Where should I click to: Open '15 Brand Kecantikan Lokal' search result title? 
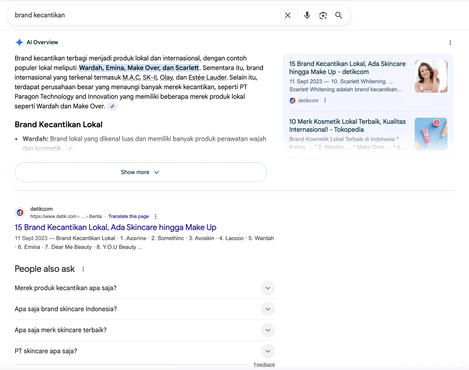[x=115, y=227]
